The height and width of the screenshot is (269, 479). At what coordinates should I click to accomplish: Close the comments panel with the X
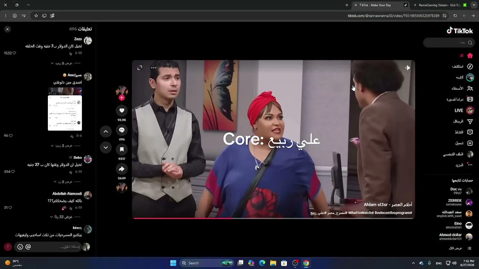pos(7,29)
